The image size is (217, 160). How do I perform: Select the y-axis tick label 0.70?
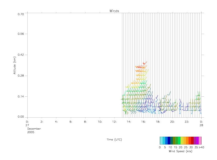tap(21, 14)
